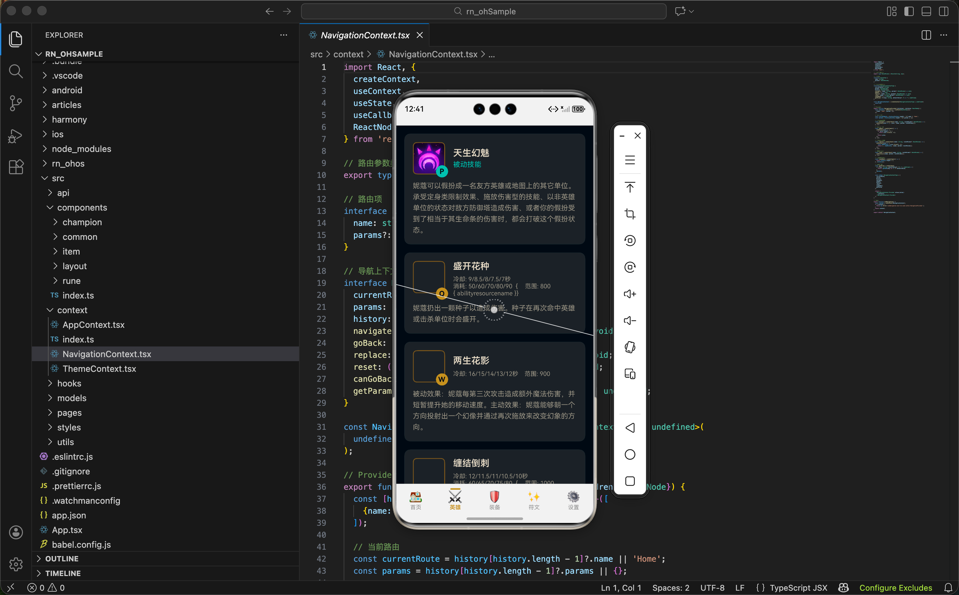Select the 装备 tab in the phone app
The height and width of the screenshot is (595, 959).
pyautogui.click(x=494, y=500)
